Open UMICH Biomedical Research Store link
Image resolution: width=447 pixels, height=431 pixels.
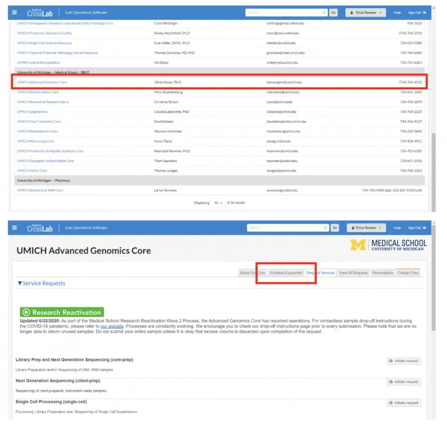[43, 102]
